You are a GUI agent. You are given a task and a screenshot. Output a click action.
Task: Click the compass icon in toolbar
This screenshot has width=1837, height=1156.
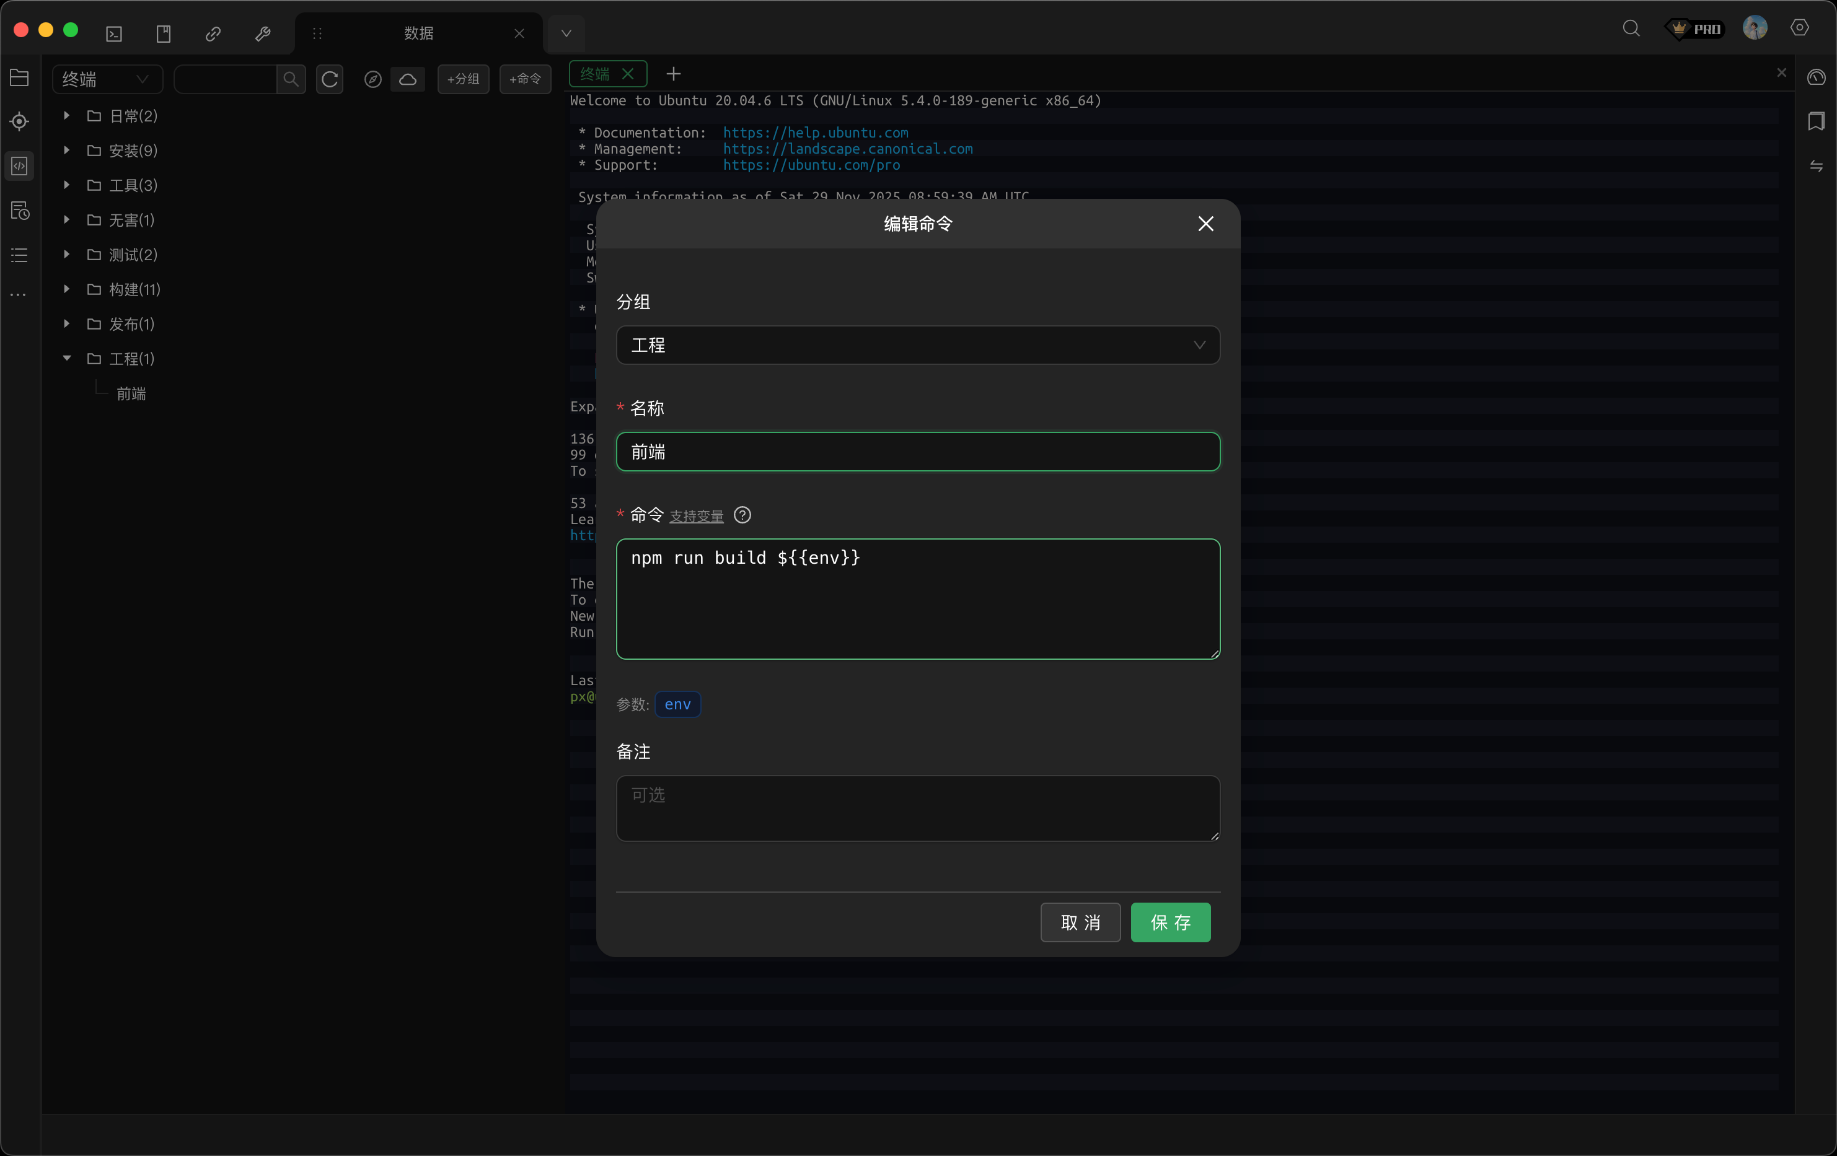click(372, 79)
